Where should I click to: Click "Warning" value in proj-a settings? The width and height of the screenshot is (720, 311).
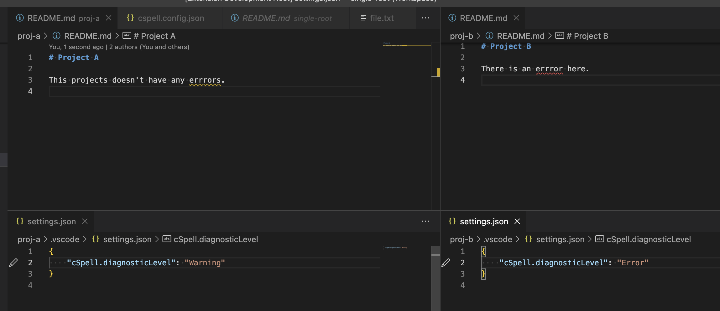point(205,263)
